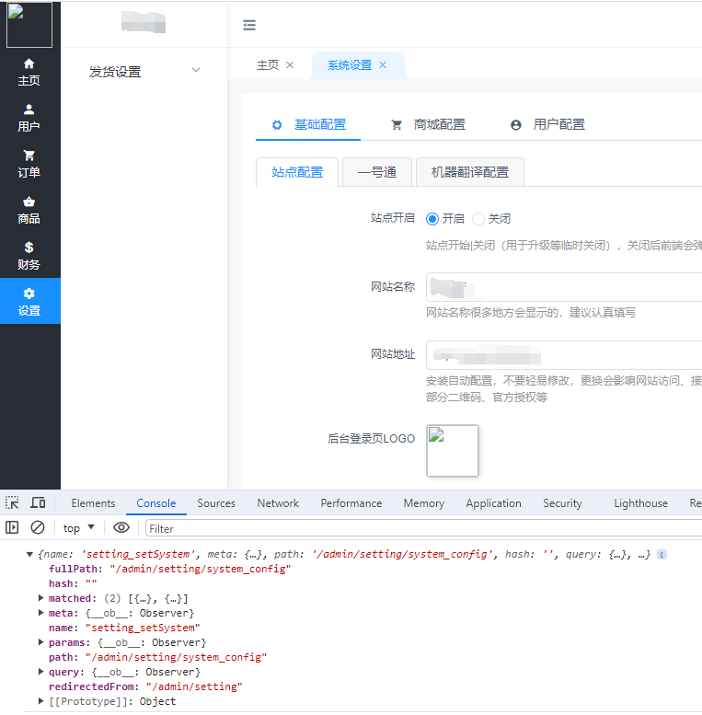The image size is (702, 715).
Task: Select the 设置 settings sidebar item
Action: (29, 301)
